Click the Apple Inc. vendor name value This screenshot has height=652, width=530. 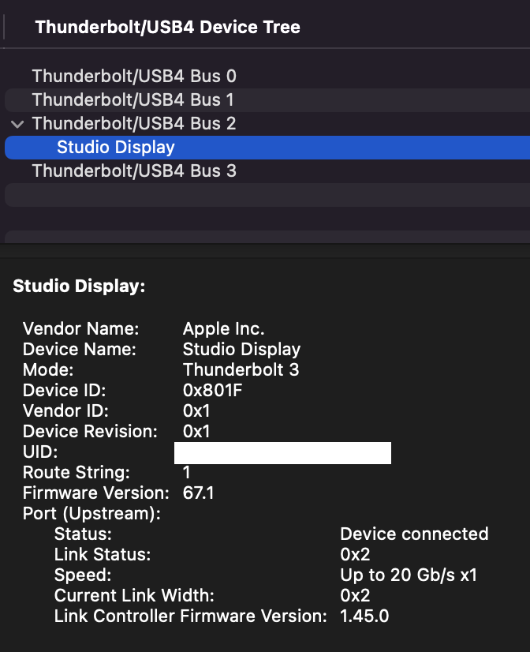pyautogui.click(x=223, y=329)
